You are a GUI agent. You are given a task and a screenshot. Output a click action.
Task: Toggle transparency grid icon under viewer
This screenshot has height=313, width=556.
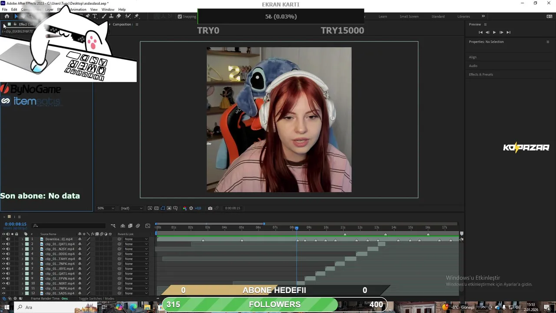(156, 208)
